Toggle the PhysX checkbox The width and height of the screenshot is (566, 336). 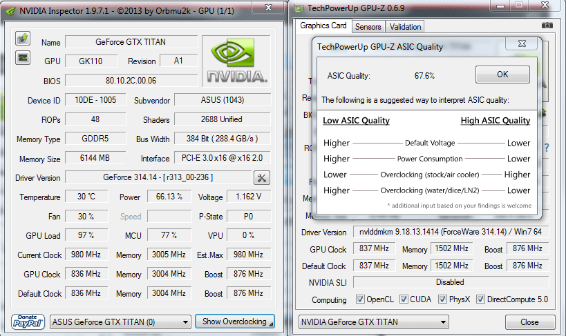point(442,299)
